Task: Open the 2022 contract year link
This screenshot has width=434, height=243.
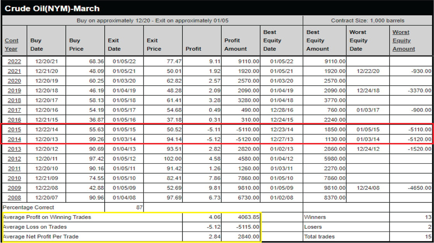Action: [x=14, y=61]
